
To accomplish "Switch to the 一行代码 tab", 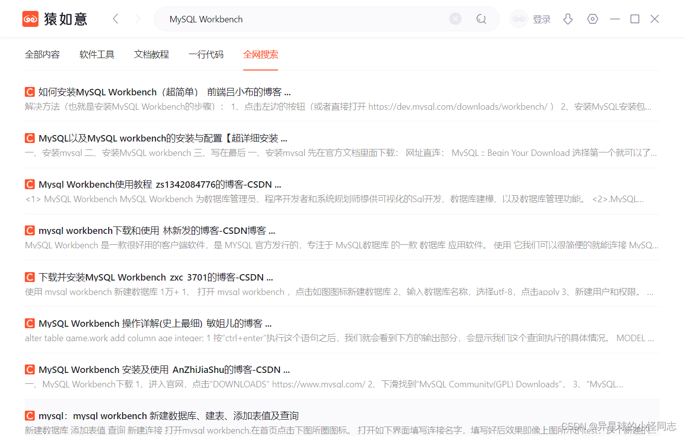I will pos(206,55).
